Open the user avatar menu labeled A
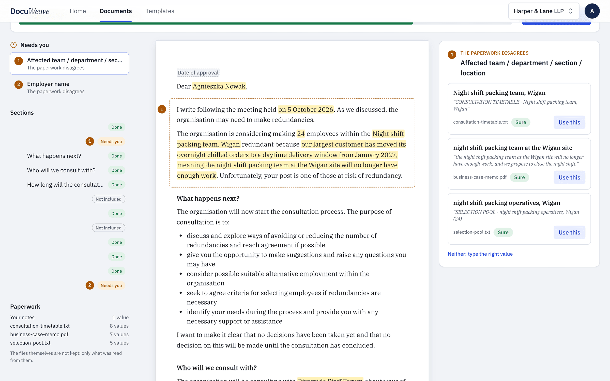 592,11
